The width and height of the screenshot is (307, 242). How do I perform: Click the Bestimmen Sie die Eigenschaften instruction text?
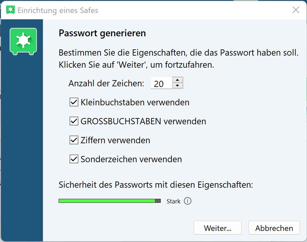pos(178,53)
